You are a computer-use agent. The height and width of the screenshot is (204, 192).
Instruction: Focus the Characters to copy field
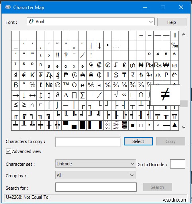[x=88, y=142]
